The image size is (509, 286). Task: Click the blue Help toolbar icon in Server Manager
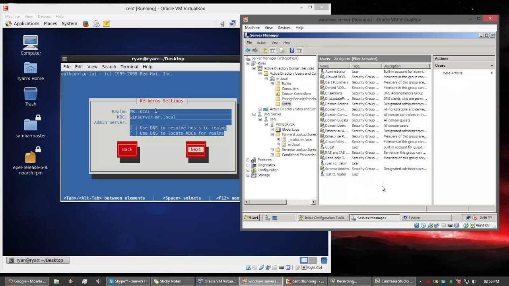292,50
